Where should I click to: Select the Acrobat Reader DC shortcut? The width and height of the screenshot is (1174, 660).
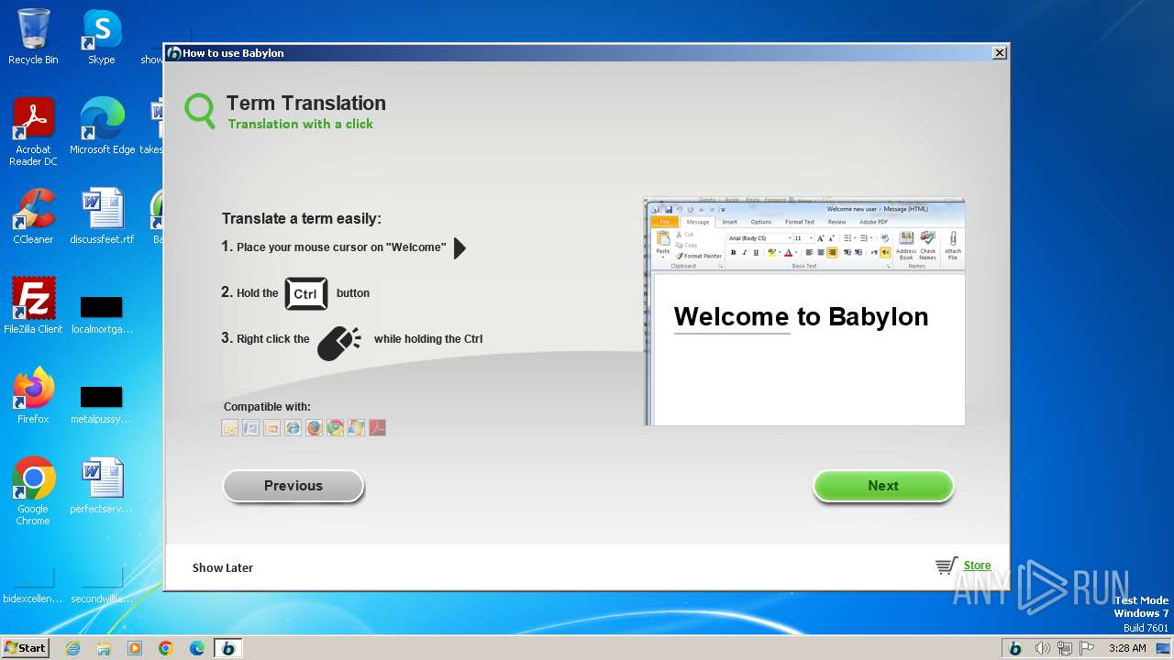pos(33,132)
